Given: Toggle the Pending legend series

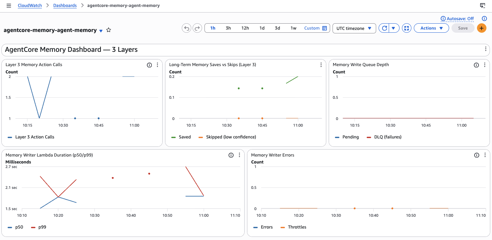Looking at the screenshot, I should 347,137.
